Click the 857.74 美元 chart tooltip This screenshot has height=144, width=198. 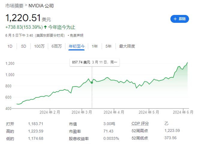click(94, 62)
